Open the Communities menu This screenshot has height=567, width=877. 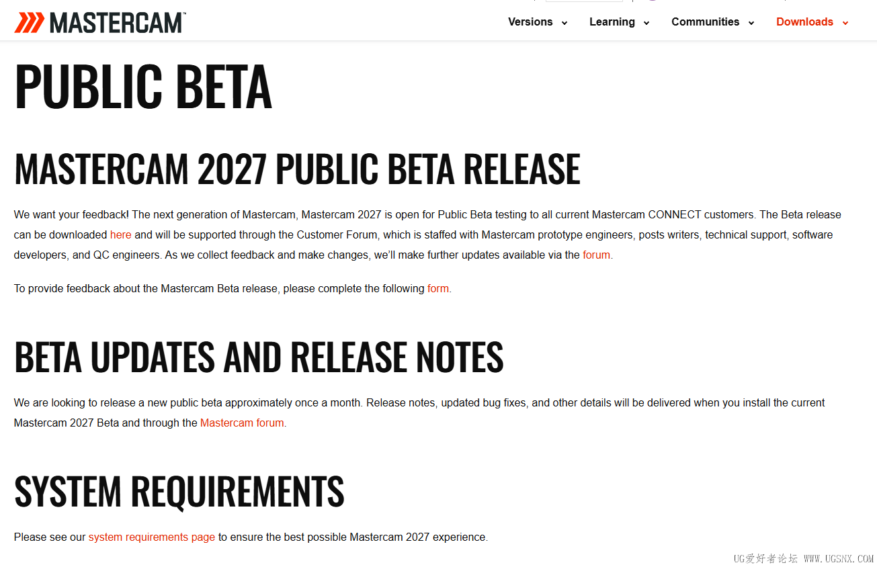(705, 22)
